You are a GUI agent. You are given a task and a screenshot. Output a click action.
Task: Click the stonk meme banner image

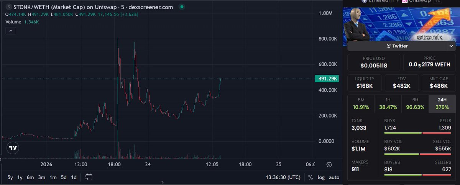(x=401, y=25)
